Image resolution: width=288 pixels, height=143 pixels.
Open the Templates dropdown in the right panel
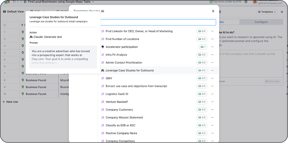click(x=267, y=12)
